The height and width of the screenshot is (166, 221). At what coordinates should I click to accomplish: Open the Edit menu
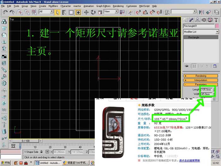(x=9, y=6)
